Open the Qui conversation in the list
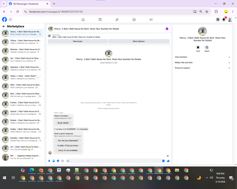Image resolution: width=237 pixels, height=189 pixels. [x=22, y=60]
